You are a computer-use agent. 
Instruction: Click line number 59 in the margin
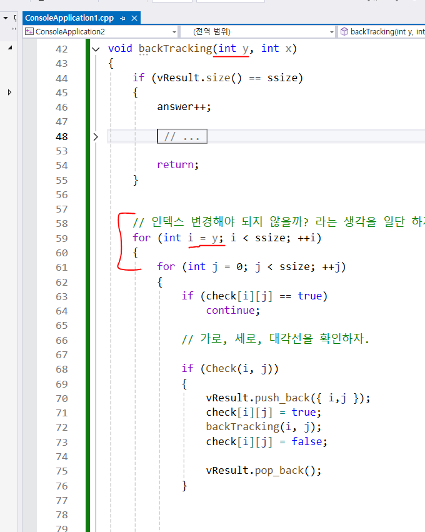coord(62,238)
